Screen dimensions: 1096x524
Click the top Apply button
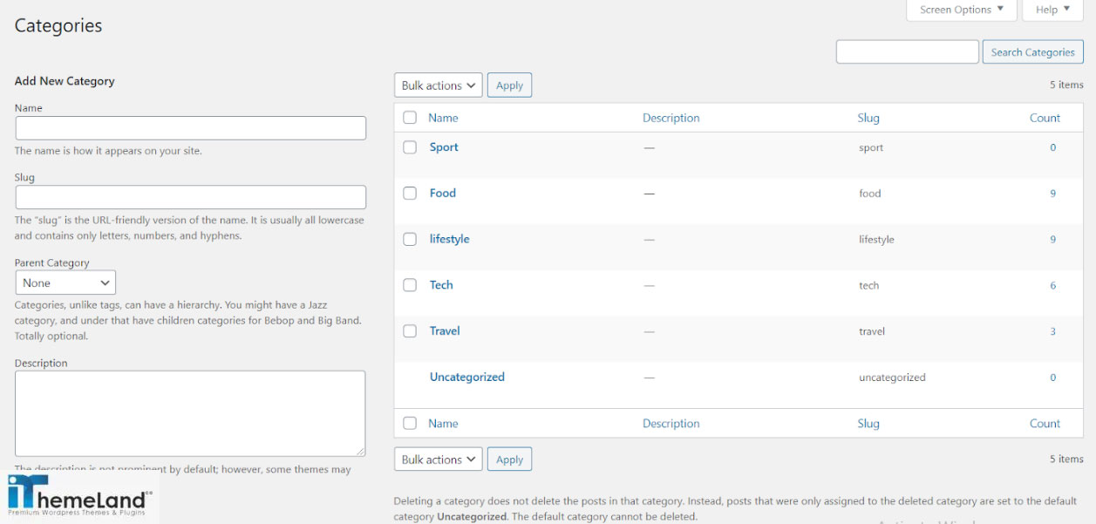pos(509,85)
